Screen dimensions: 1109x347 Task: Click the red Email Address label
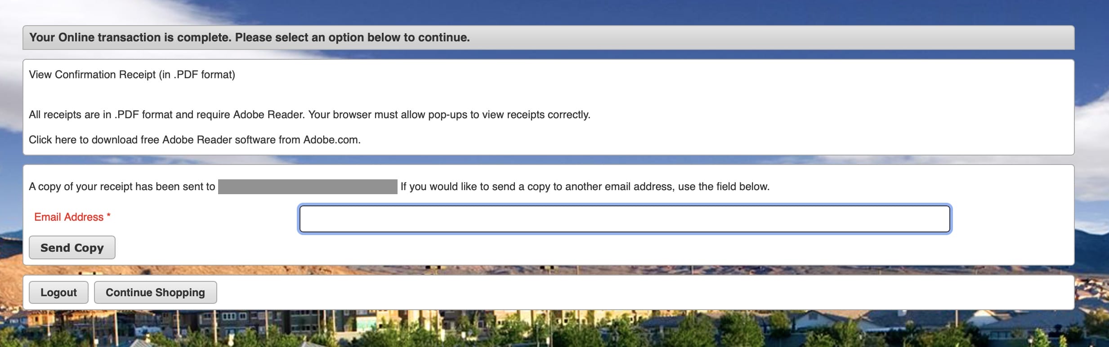point(69,217)
